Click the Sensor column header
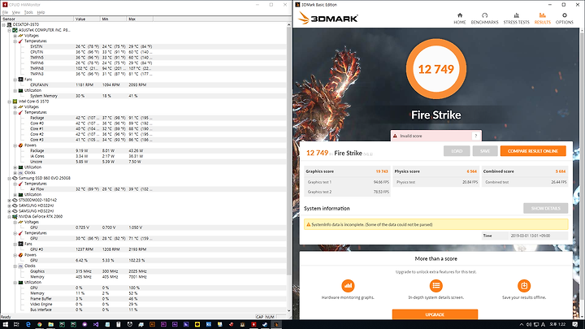 [37, 19]
